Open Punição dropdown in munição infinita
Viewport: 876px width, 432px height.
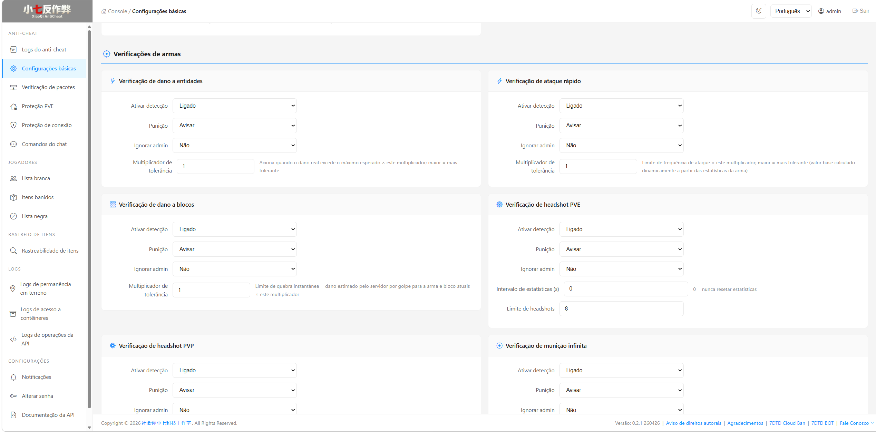point(621,390)
